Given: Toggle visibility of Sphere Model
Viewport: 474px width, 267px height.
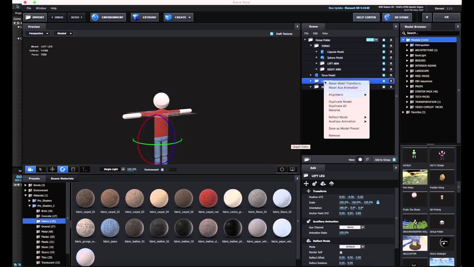Looking at the screenshot, I should (x=384, y=58).
